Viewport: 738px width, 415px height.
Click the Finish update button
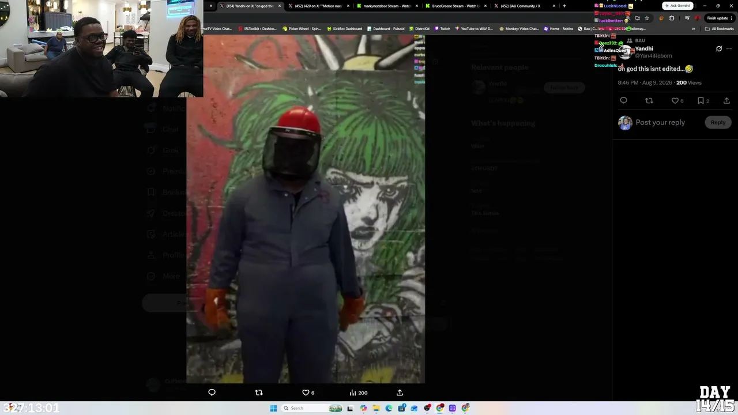coord(720,18)
